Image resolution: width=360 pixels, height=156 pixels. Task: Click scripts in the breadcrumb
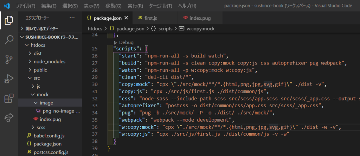tap(165, 29)
